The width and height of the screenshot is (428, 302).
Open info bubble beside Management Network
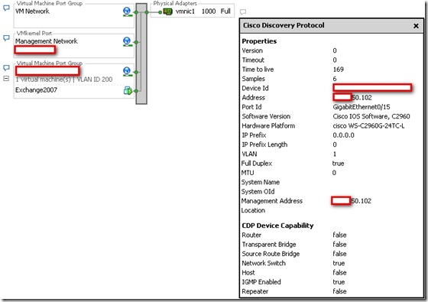[x=6, y=38]
